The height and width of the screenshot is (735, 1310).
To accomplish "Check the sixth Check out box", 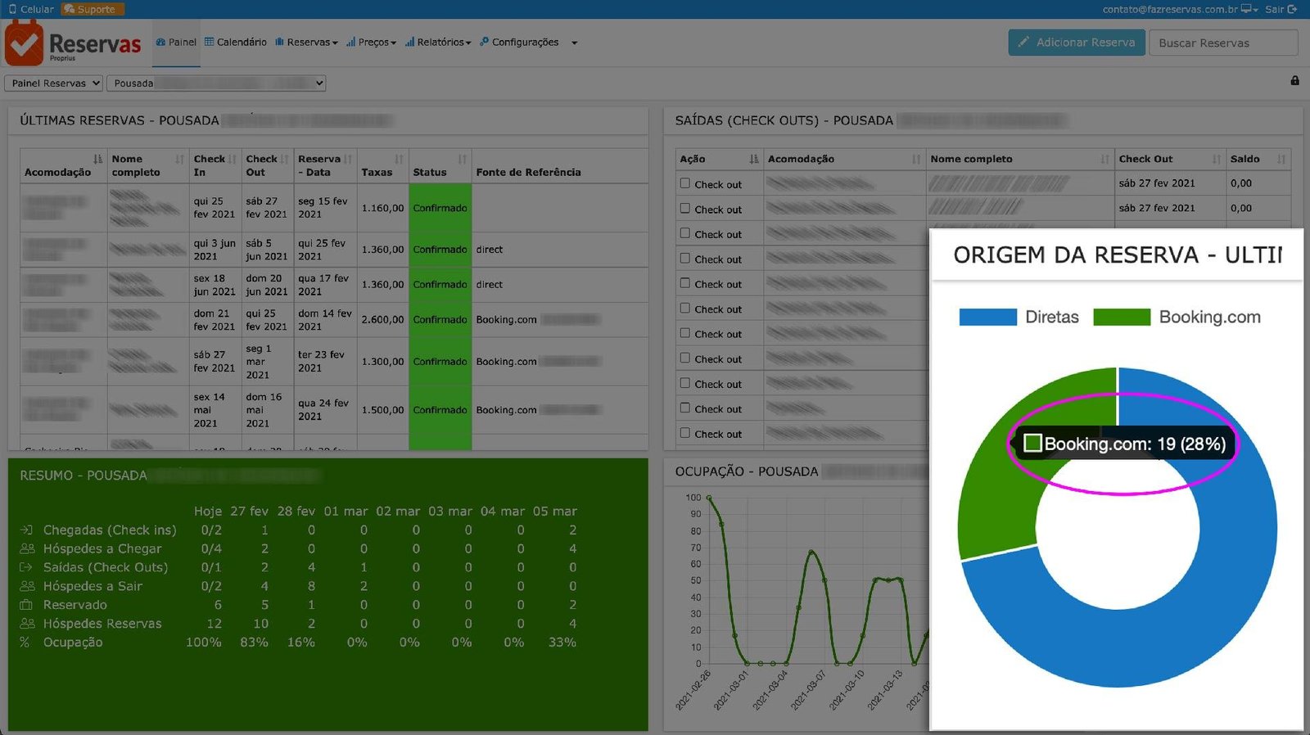I will click(x=685, y=308).
